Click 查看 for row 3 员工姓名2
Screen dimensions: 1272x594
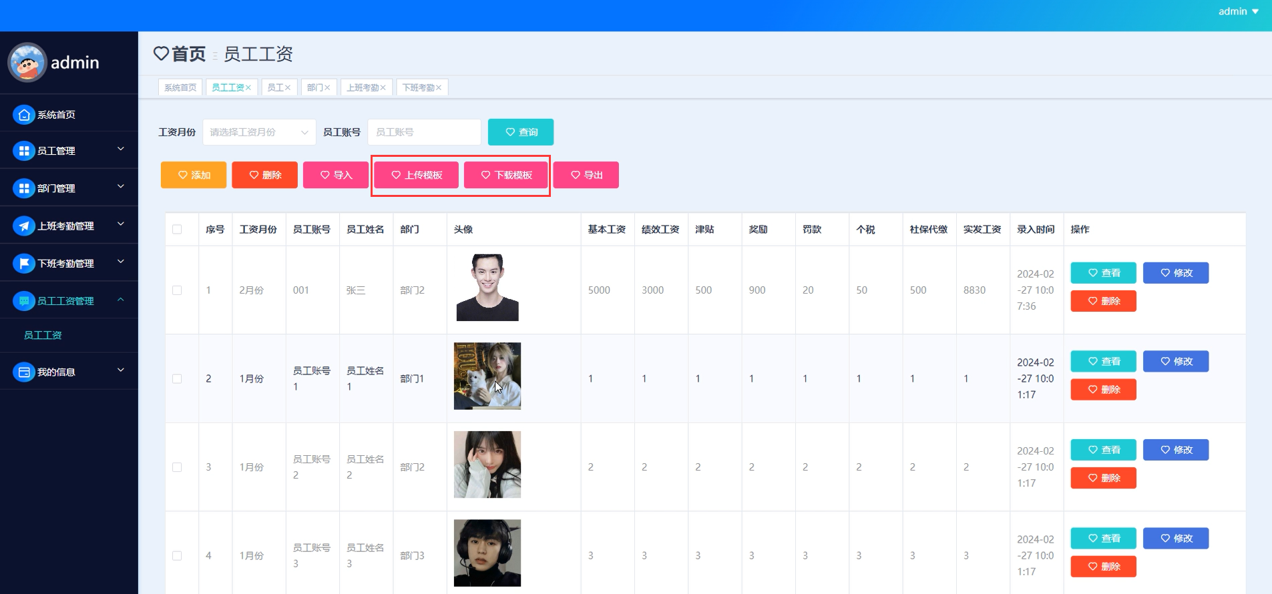(x=1104, y=450)
